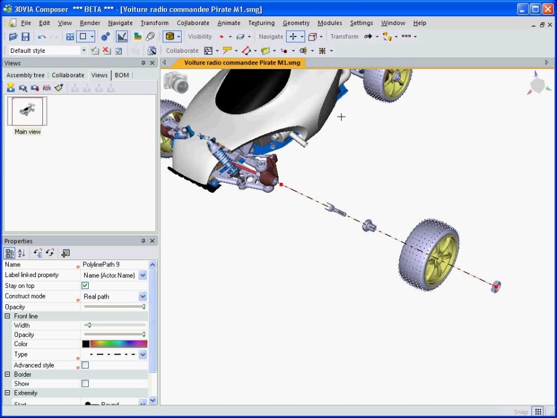Click the high resolution image landscape icon

coord(138,37)
